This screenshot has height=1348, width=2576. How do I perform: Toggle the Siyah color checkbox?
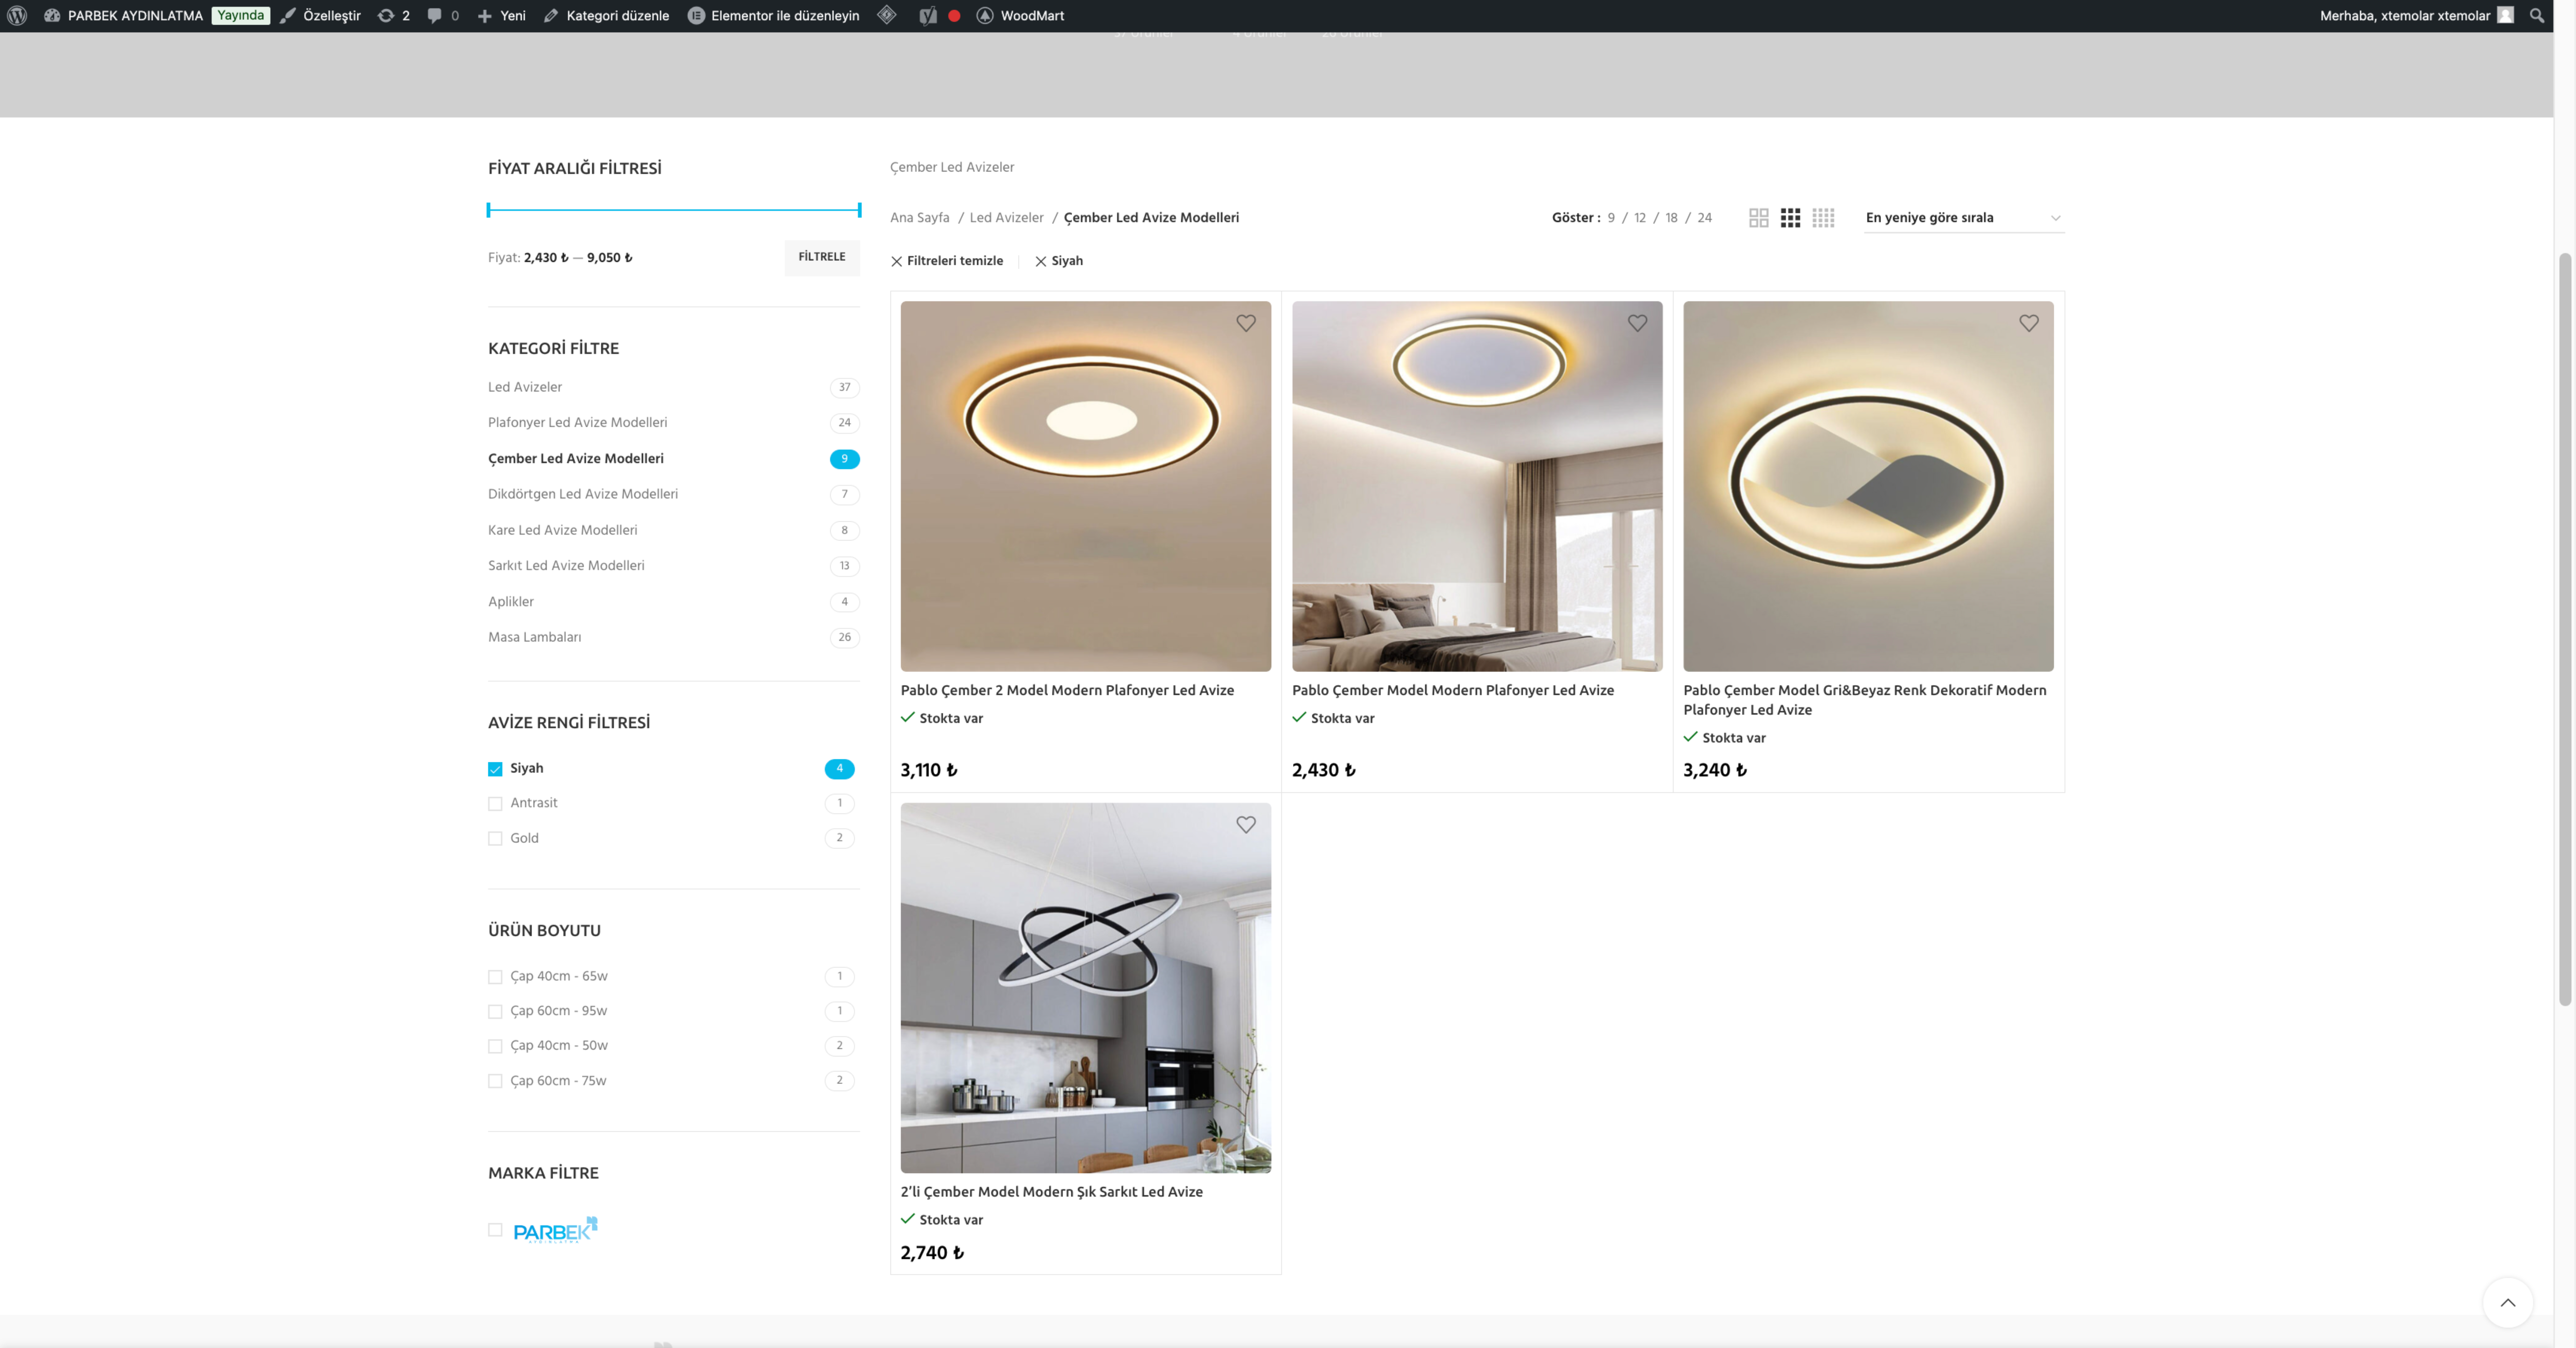tap(495, 769)
